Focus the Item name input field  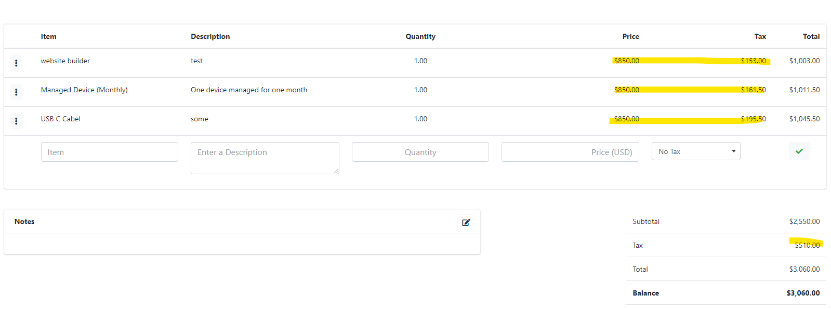(x=110, y=152)
